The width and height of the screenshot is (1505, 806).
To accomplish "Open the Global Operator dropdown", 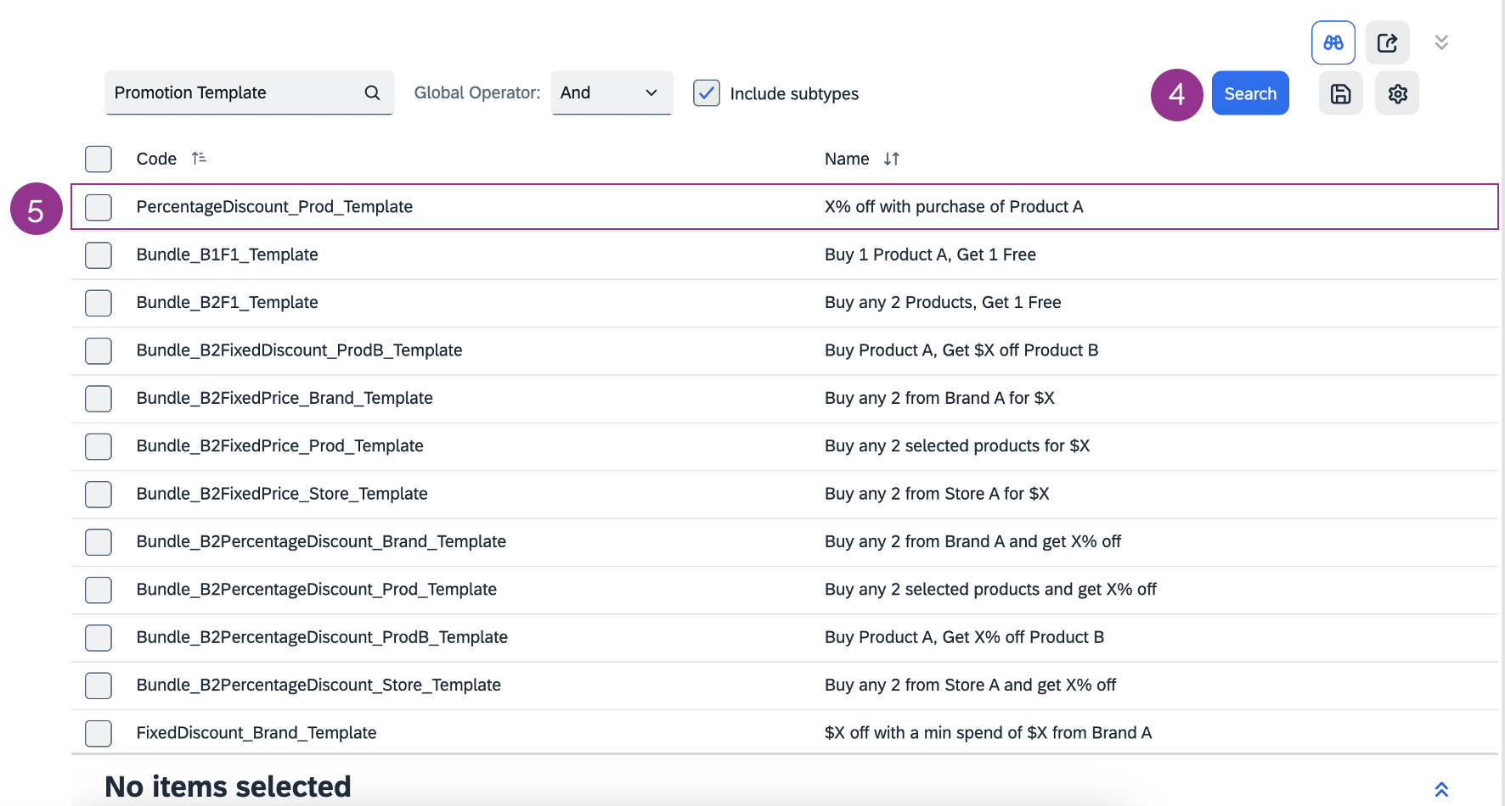I will click(612, 92).
